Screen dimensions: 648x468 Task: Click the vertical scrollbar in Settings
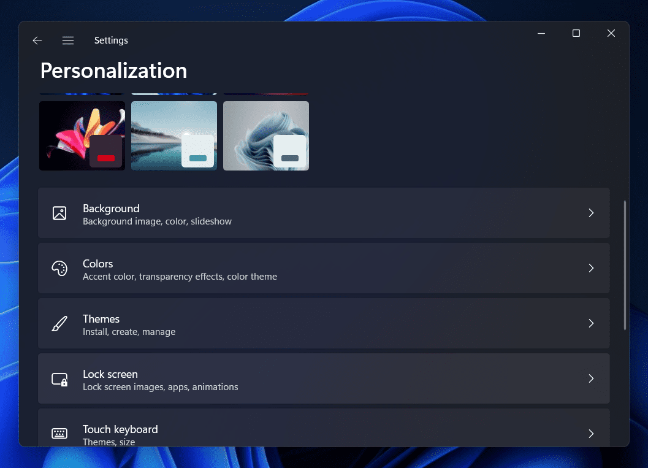pos(625,265)
